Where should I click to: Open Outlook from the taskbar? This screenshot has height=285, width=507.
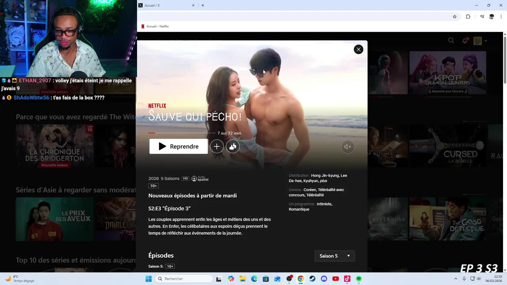[277, 279]
